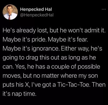
Task: Click Henpecked Hal's profile avatar
Action: (x=10, y=12)
